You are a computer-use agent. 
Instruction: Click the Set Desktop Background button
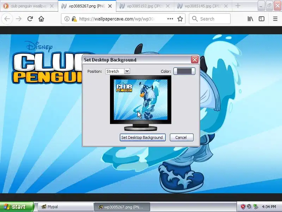click(143, 137)
